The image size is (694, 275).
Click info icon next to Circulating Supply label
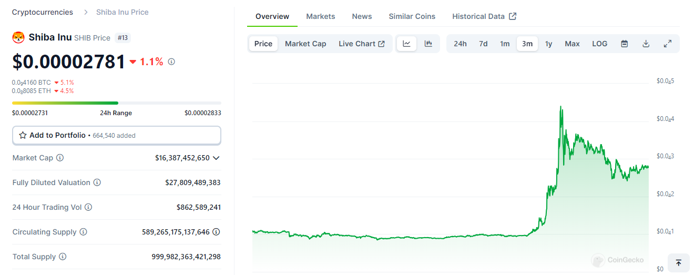coord(83,232)
